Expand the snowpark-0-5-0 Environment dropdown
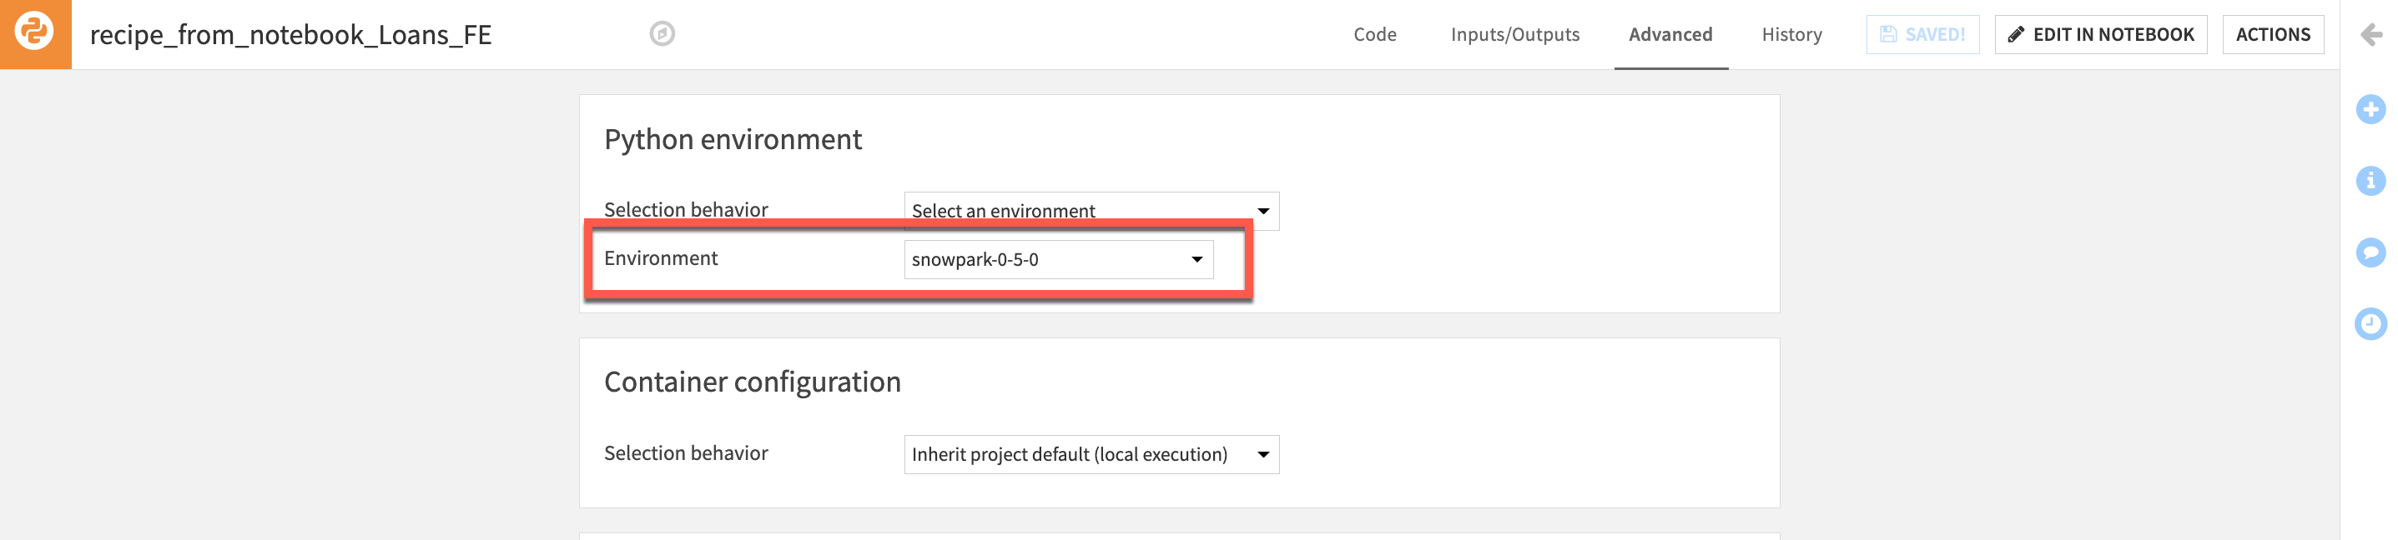 click(x=1057, y=259)
